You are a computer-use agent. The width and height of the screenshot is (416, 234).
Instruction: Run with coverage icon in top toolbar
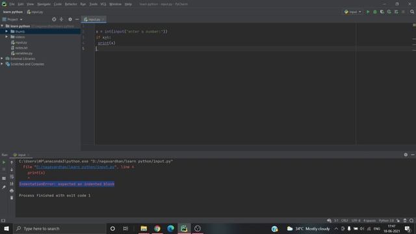pyautogui.click(x=382, y=12)
